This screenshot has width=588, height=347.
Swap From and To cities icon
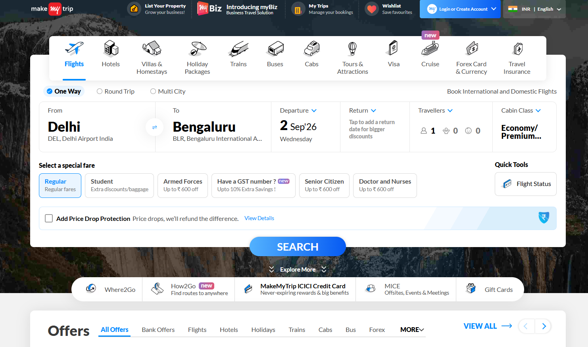point(155,127)
